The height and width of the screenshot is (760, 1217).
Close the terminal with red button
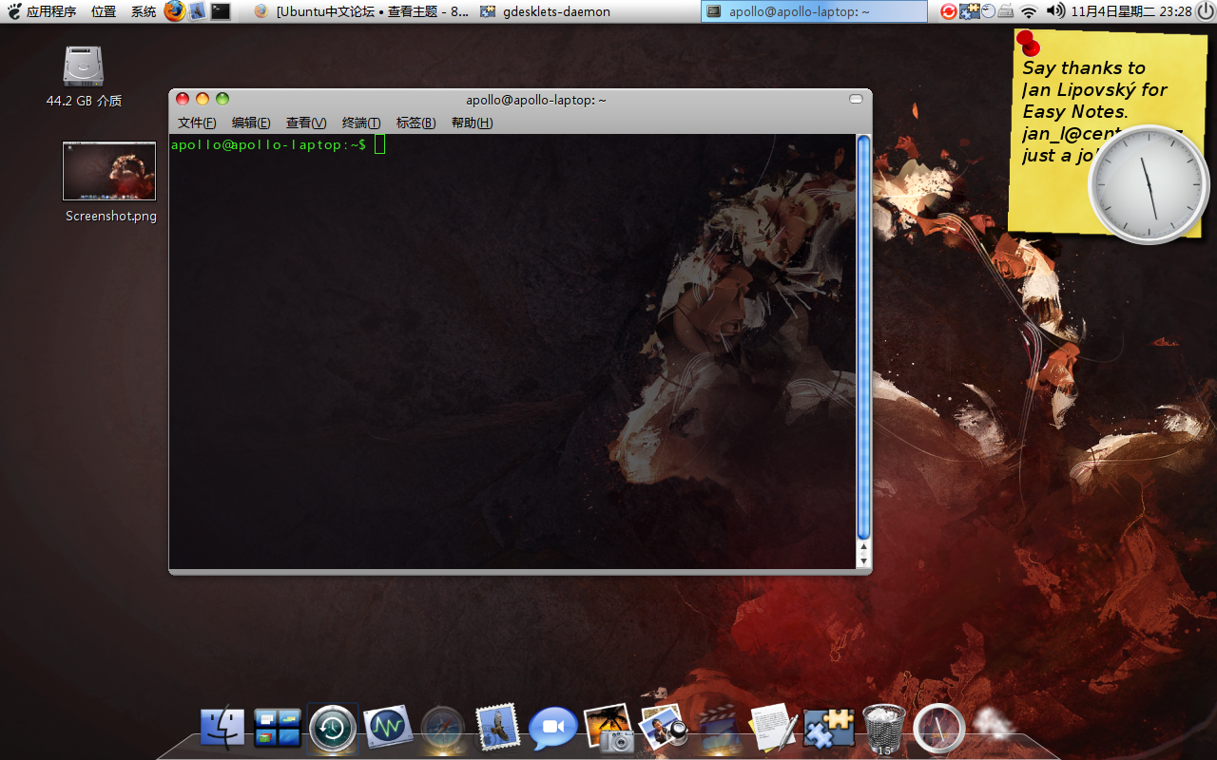[x=183, y=99]
